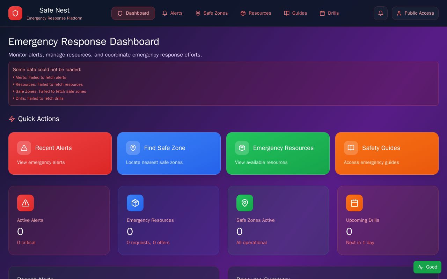This screenshot has height=279, width=447.
Task: Open the green Emergency Resources quick action
Action: [x=278, y=153]
